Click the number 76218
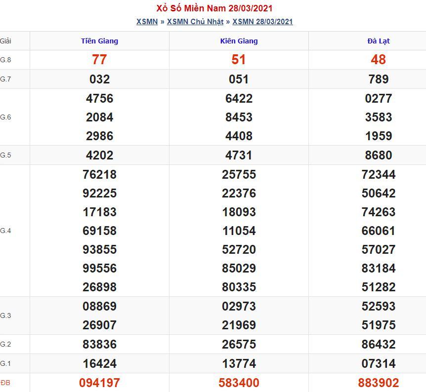Viewport: 426px width, 392px height. [x=99, y=175]
